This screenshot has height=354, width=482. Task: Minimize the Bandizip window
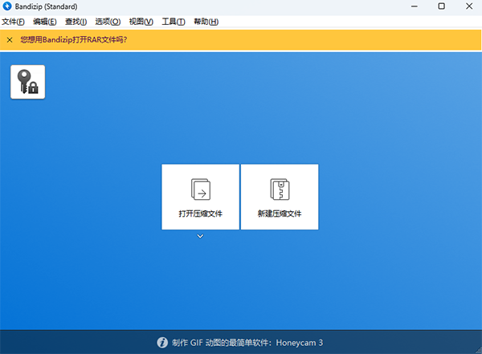[x=415, y=6]
